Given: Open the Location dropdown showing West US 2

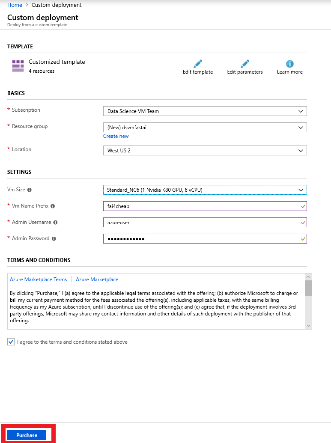Looking at the screenshot, I should click(x=205, y=151).
